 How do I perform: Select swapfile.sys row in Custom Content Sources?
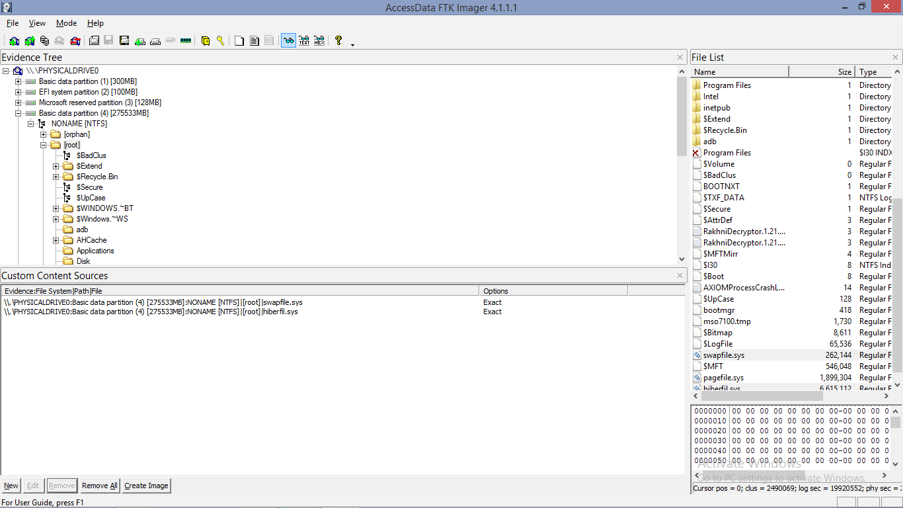(x=342, y=302)
